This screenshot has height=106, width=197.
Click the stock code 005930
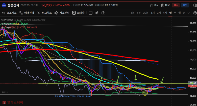25,5
